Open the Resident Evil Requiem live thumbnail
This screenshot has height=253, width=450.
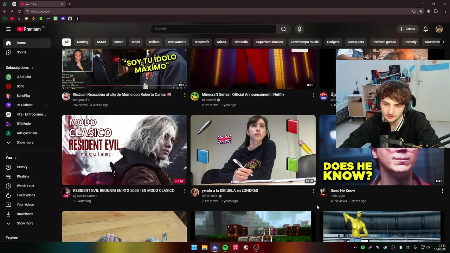point(124,150)
